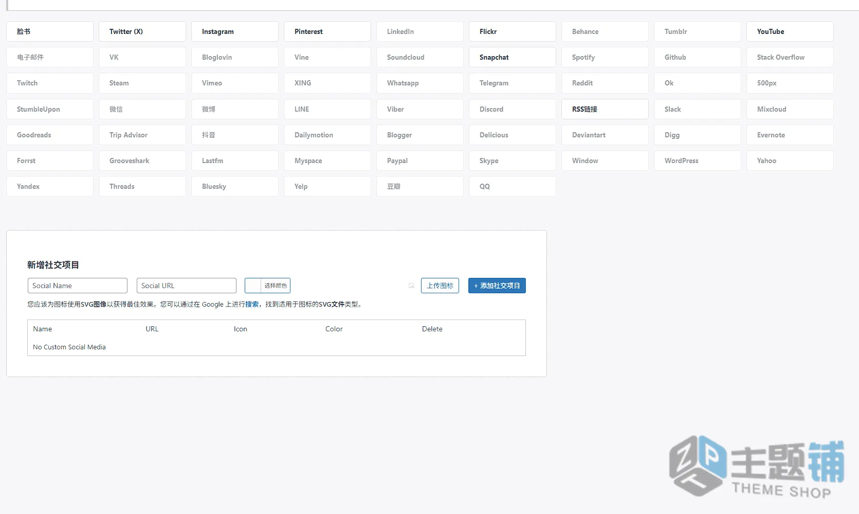Enable the Bluesky social item
This screenshot has width=859, height=514.
[235, 186]
